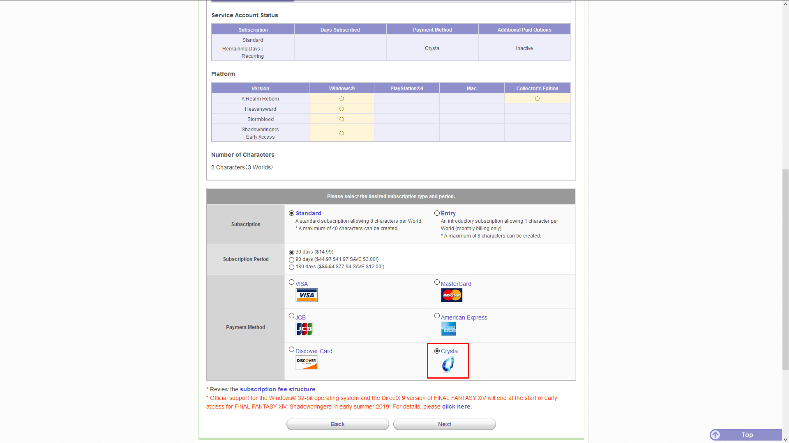Viewport: 789px width, 443px height.
Task: Click the PlayStation®4 column header
Action: [407, 89]
